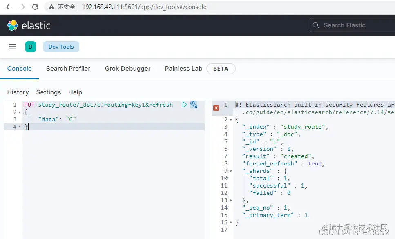The width and height of the screenshot is (395, 239).
Task: Focus the browser address bar URL
Action: point(144,7)
